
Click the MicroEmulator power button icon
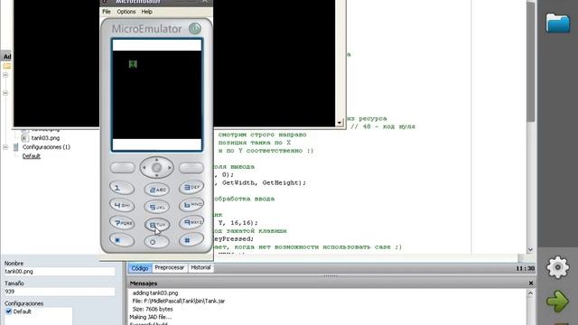[195, 28]
